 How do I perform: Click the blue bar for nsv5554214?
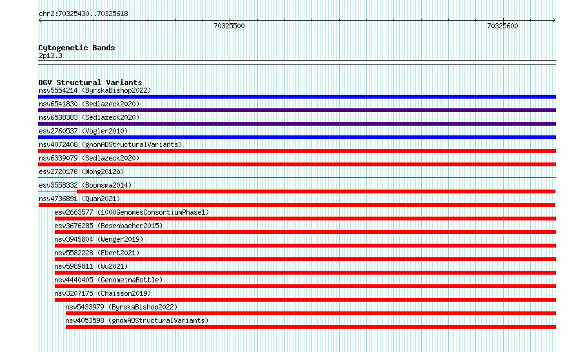[297, 97]
